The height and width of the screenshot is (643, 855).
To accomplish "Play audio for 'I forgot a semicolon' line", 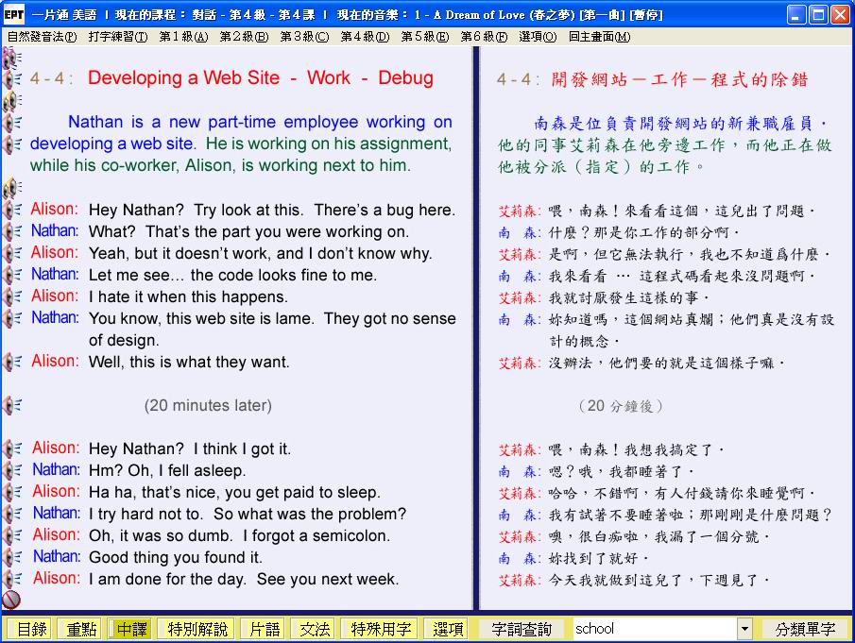I will [x=12, y=535].
